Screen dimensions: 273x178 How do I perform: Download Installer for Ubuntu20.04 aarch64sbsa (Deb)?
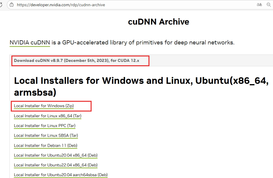61,175
